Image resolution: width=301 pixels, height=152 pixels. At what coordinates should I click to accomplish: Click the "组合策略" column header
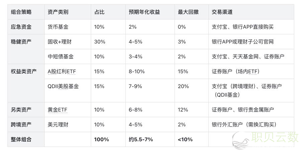tap(21, 12)
